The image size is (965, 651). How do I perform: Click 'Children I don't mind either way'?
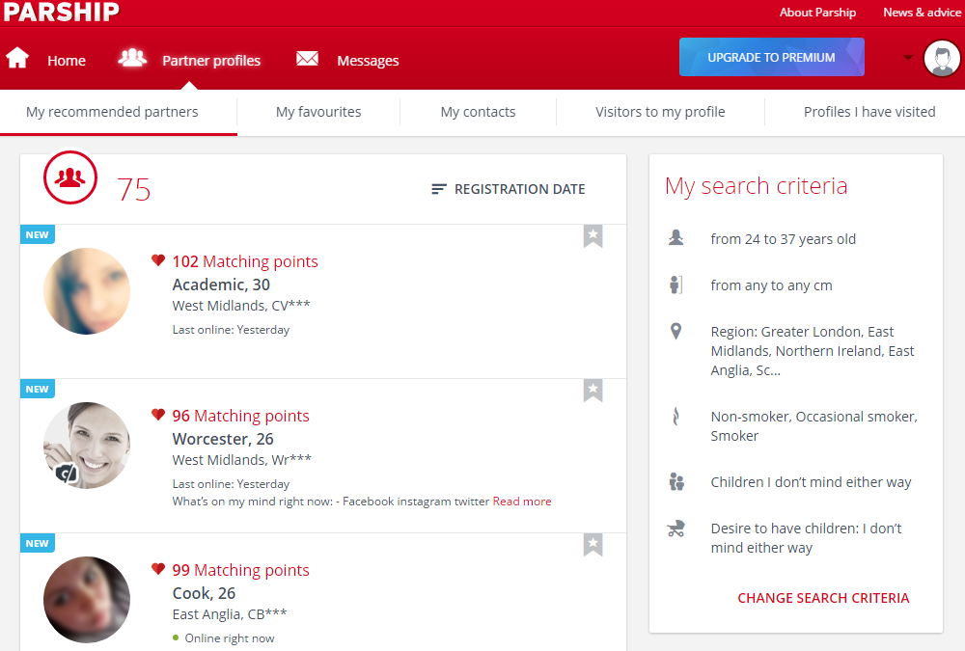pos(811,482)
